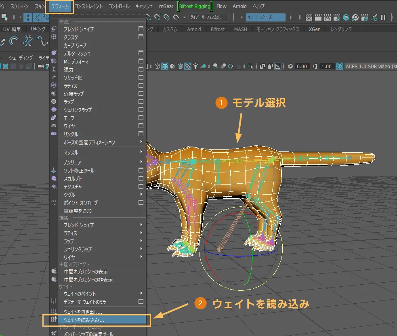Open option box for デルタ マッシュ

[x=141, y=53]
